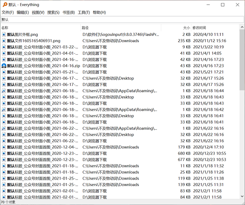The height and width of the screenshot is (205, 245).
Task: Click the size value 179 KB
Action: [184, 147]
